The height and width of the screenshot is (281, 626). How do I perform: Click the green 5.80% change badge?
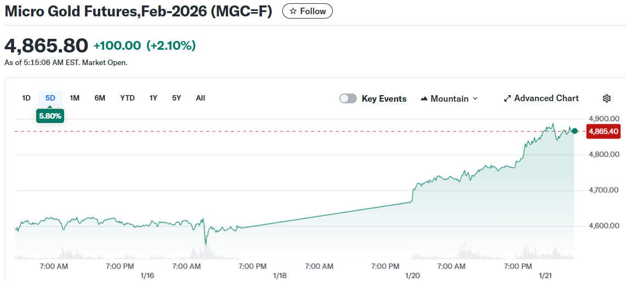click(50, 116)
